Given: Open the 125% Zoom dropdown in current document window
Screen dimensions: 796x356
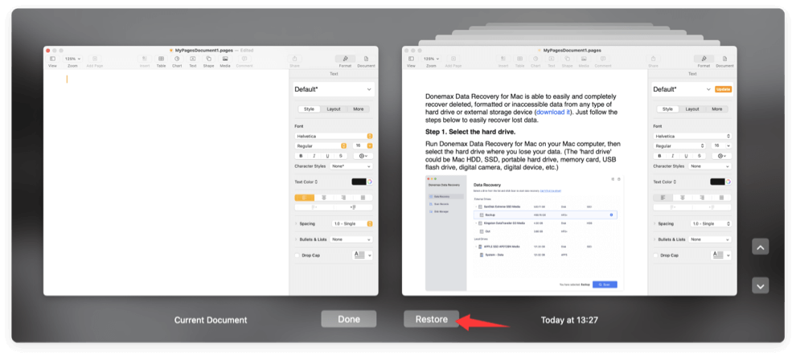Looking at the screenshot, I should point(72,59).
